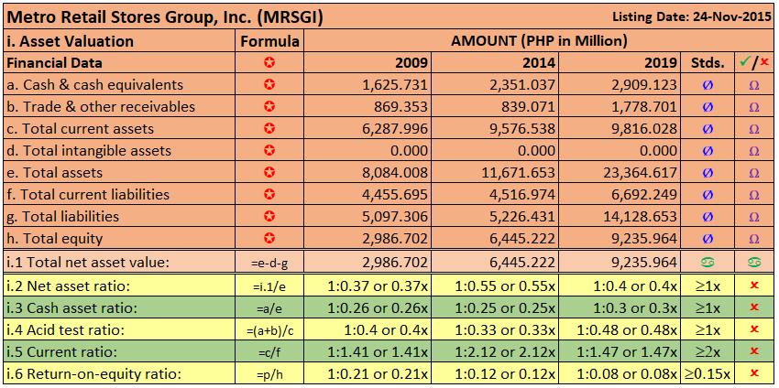Click green symbol in Stds. column for Total net asset value
779x388 pixels.
708,263
